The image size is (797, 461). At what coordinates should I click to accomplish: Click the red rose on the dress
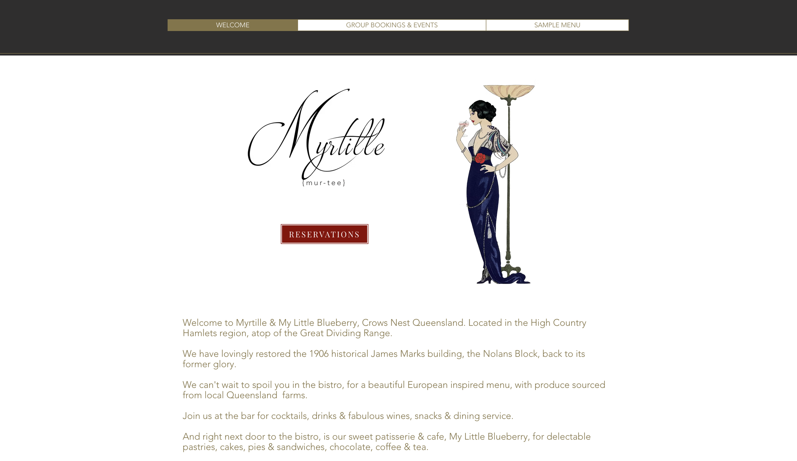point(480,158)
